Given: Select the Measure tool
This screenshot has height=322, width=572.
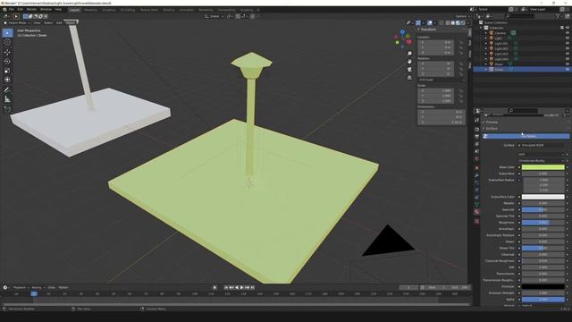Looking at the screenshot, I should 7,99.
